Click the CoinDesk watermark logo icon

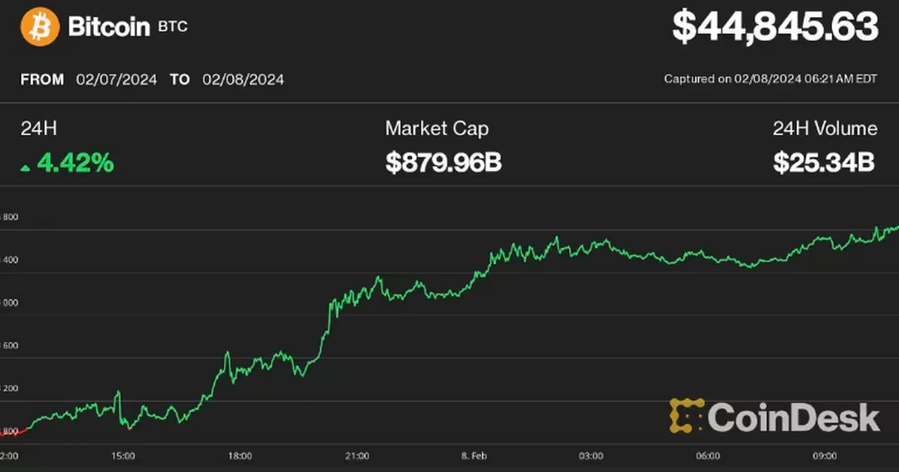687,416
